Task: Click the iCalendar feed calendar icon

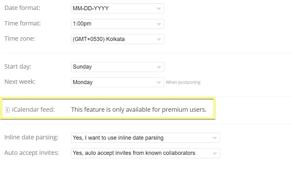Action: click(7, 110)
